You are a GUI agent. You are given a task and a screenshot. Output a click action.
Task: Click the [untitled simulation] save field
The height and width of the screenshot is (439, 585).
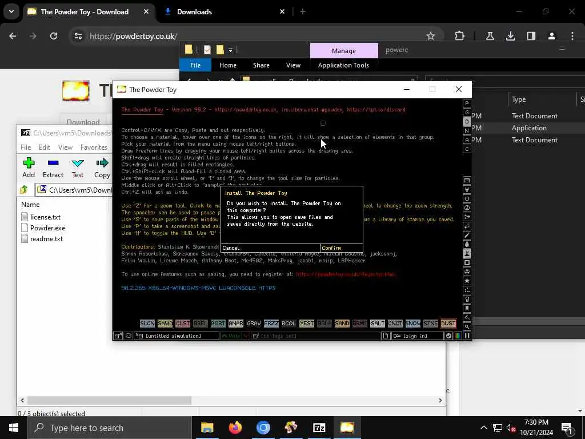coord(177,336)
